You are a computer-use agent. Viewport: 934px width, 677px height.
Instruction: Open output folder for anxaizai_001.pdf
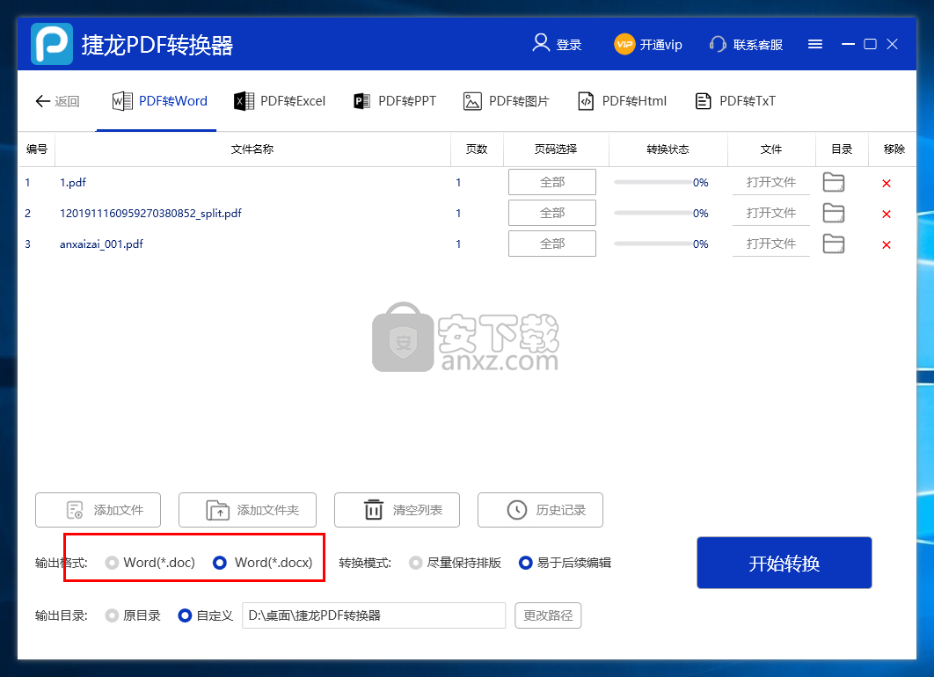pyautogui.click(x=834, y=244)
